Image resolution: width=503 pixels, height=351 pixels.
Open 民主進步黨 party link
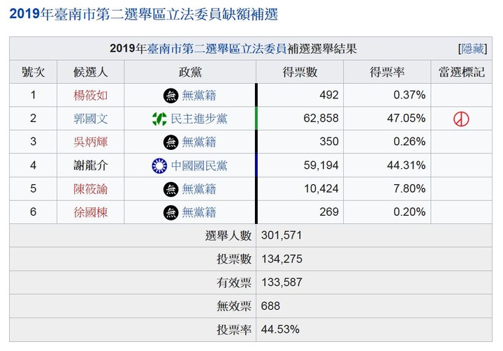(x=199, y=119)
